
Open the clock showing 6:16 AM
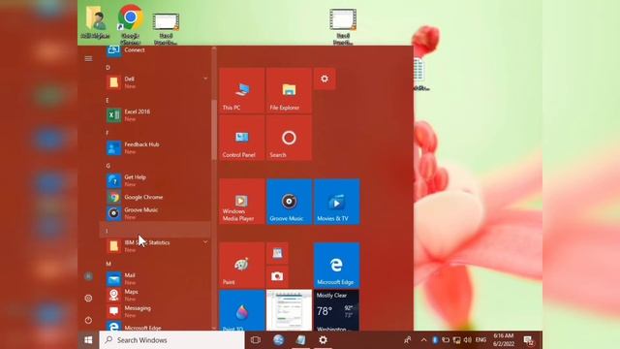(504, 340)
